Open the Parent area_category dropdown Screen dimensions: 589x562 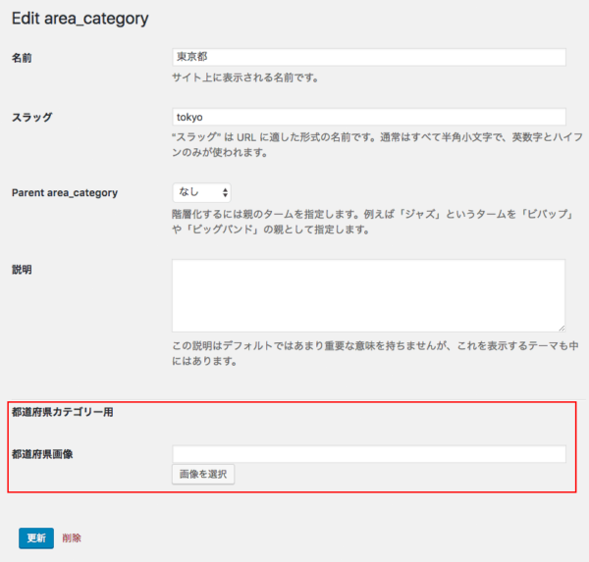[x=202, y=192]
